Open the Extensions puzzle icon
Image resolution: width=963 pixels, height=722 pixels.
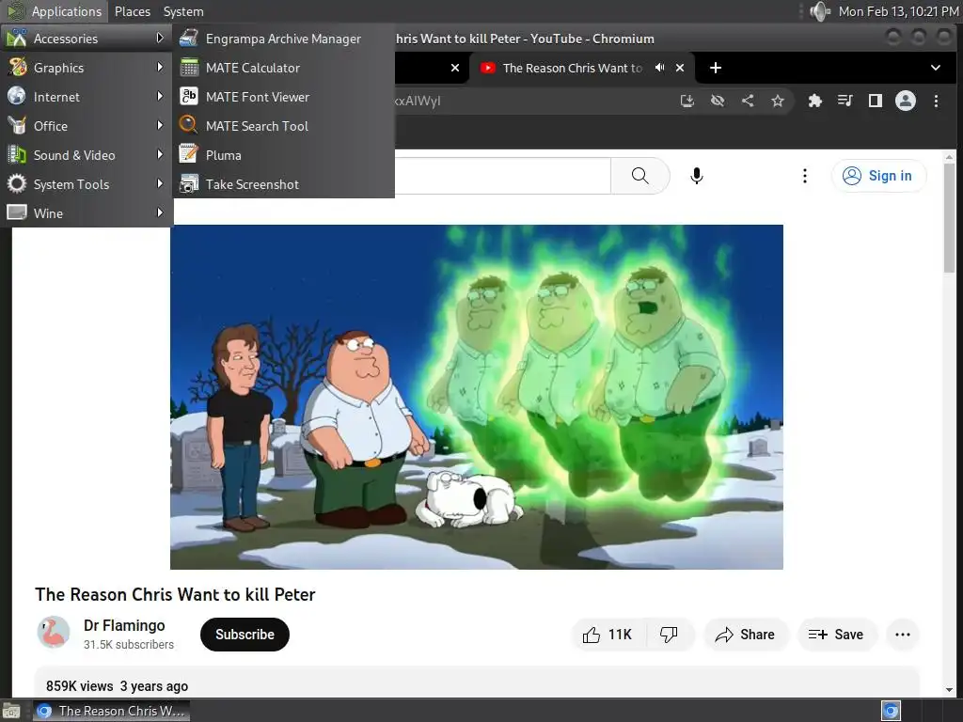(x=815, y=101)
